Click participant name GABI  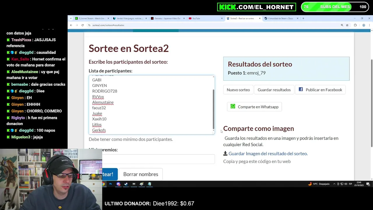pos(97,80)
